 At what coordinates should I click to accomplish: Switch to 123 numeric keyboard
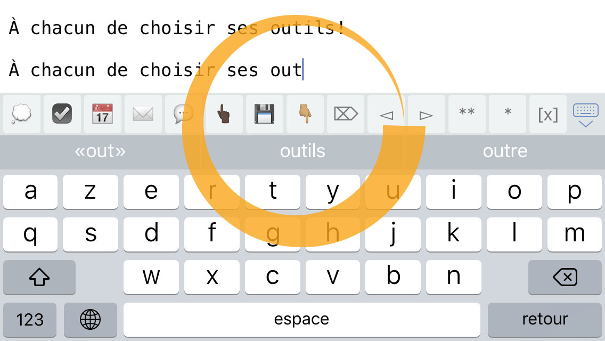30,320
